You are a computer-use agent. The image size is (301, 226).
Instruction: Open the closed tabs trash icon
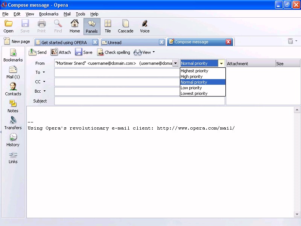click(x=290, y=41)
